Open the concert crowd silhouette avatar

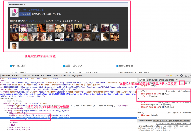point(78,28)
